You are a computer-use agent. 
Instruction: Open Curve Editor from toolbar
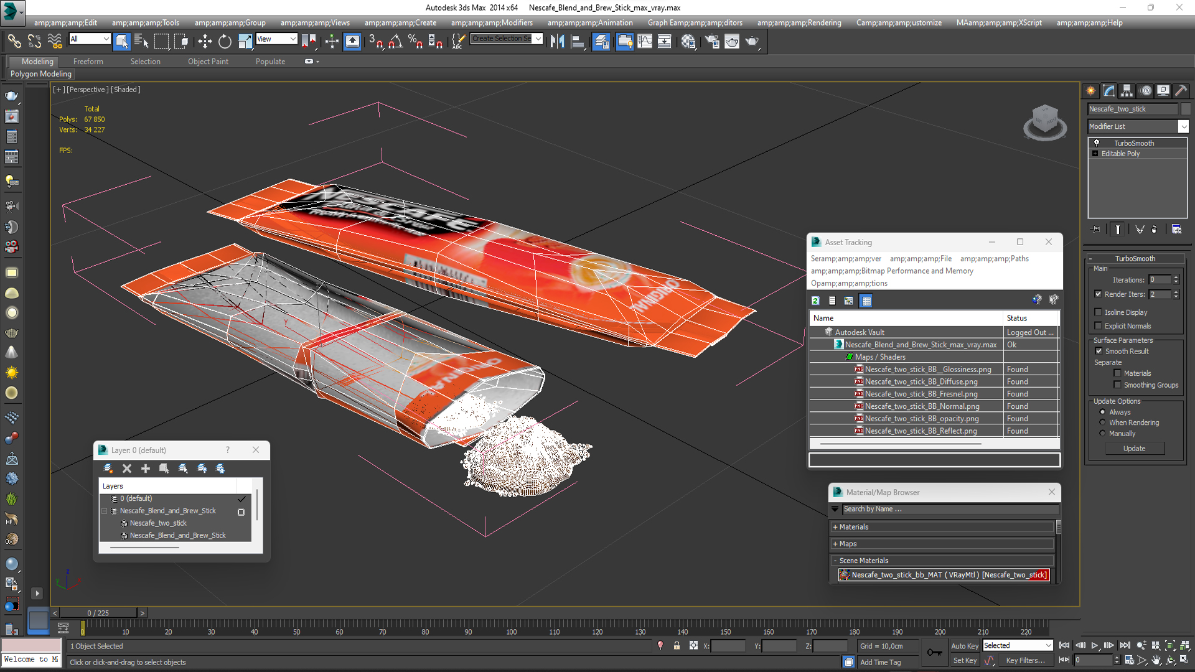[645, 41]
